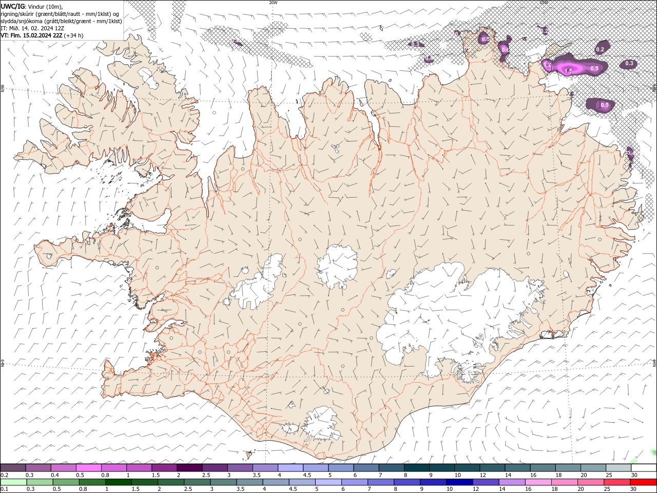
Task: Click the 'VT: Fim. 15.02.2024 22Z (+34 h)' line
Action: click(x=42, y=35)
